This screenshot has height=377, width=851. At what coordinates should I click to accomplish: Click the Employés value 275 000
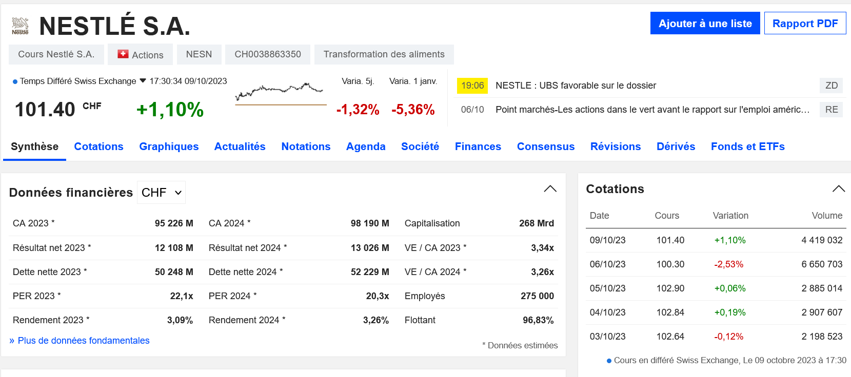point(537,296)
